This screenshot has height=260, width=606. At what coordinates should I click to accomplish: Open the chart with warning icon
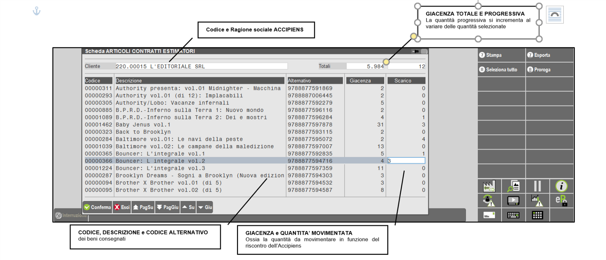click(x=537, y=201)
